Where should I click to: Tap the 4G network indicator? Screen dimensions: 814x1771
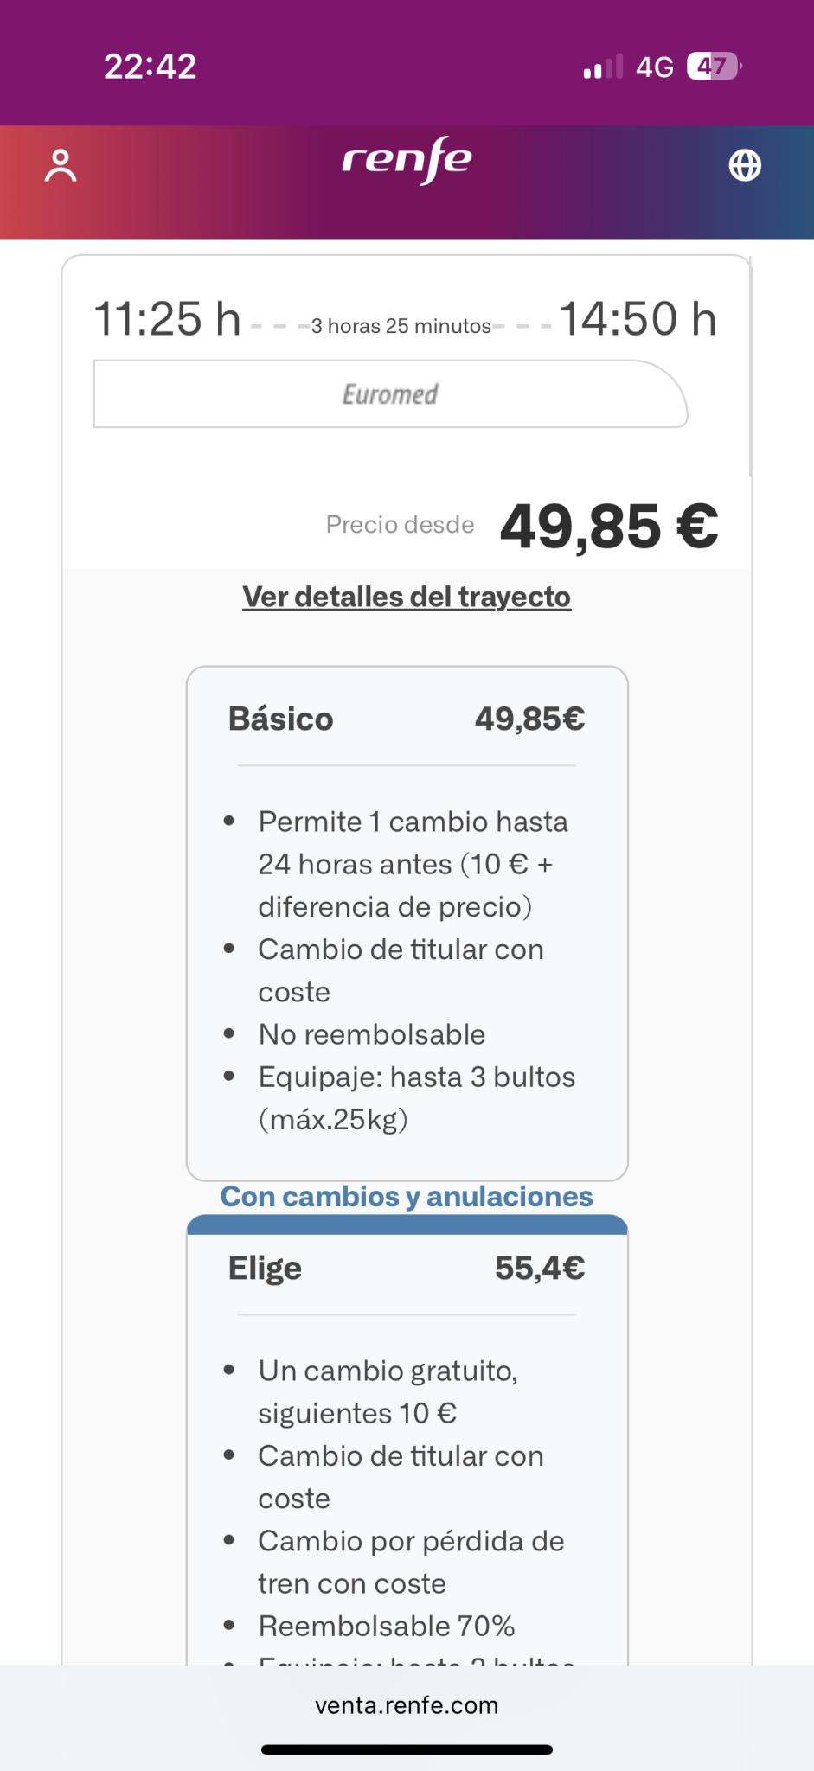654,67
